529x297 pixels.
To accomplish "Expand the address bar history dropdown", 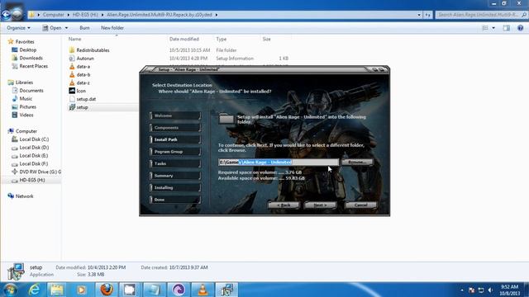I will click(x=419, y=15).
